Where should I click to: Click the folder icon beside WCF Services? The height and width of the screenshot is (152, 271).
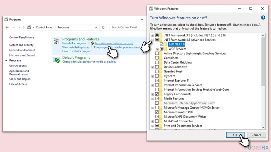[x=166, y=49]
